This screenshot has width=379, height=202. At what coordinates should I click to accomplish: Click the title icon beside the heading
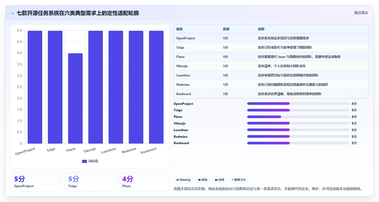tap(12, 13)
